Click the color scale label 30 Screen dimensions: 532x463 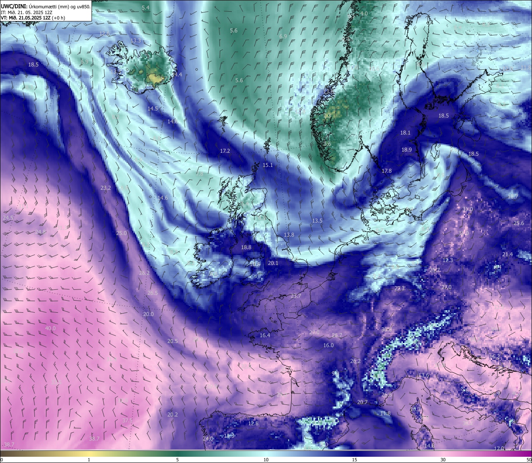tap(443, 460)
